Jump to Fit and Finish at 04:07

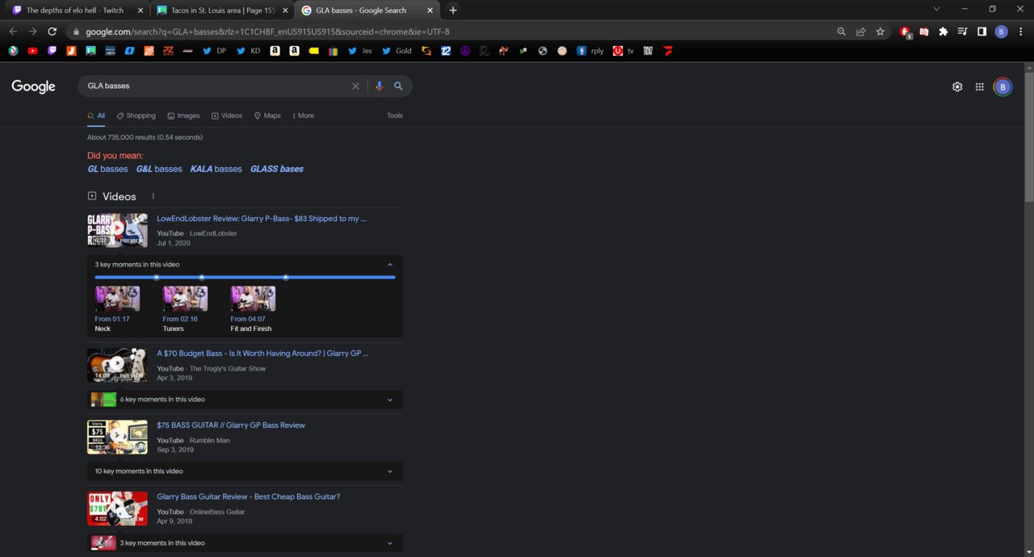tap(253, 309)
